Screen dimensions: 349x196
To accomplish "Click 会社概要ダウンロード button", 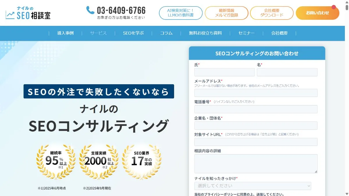I will tap(272, 13).
